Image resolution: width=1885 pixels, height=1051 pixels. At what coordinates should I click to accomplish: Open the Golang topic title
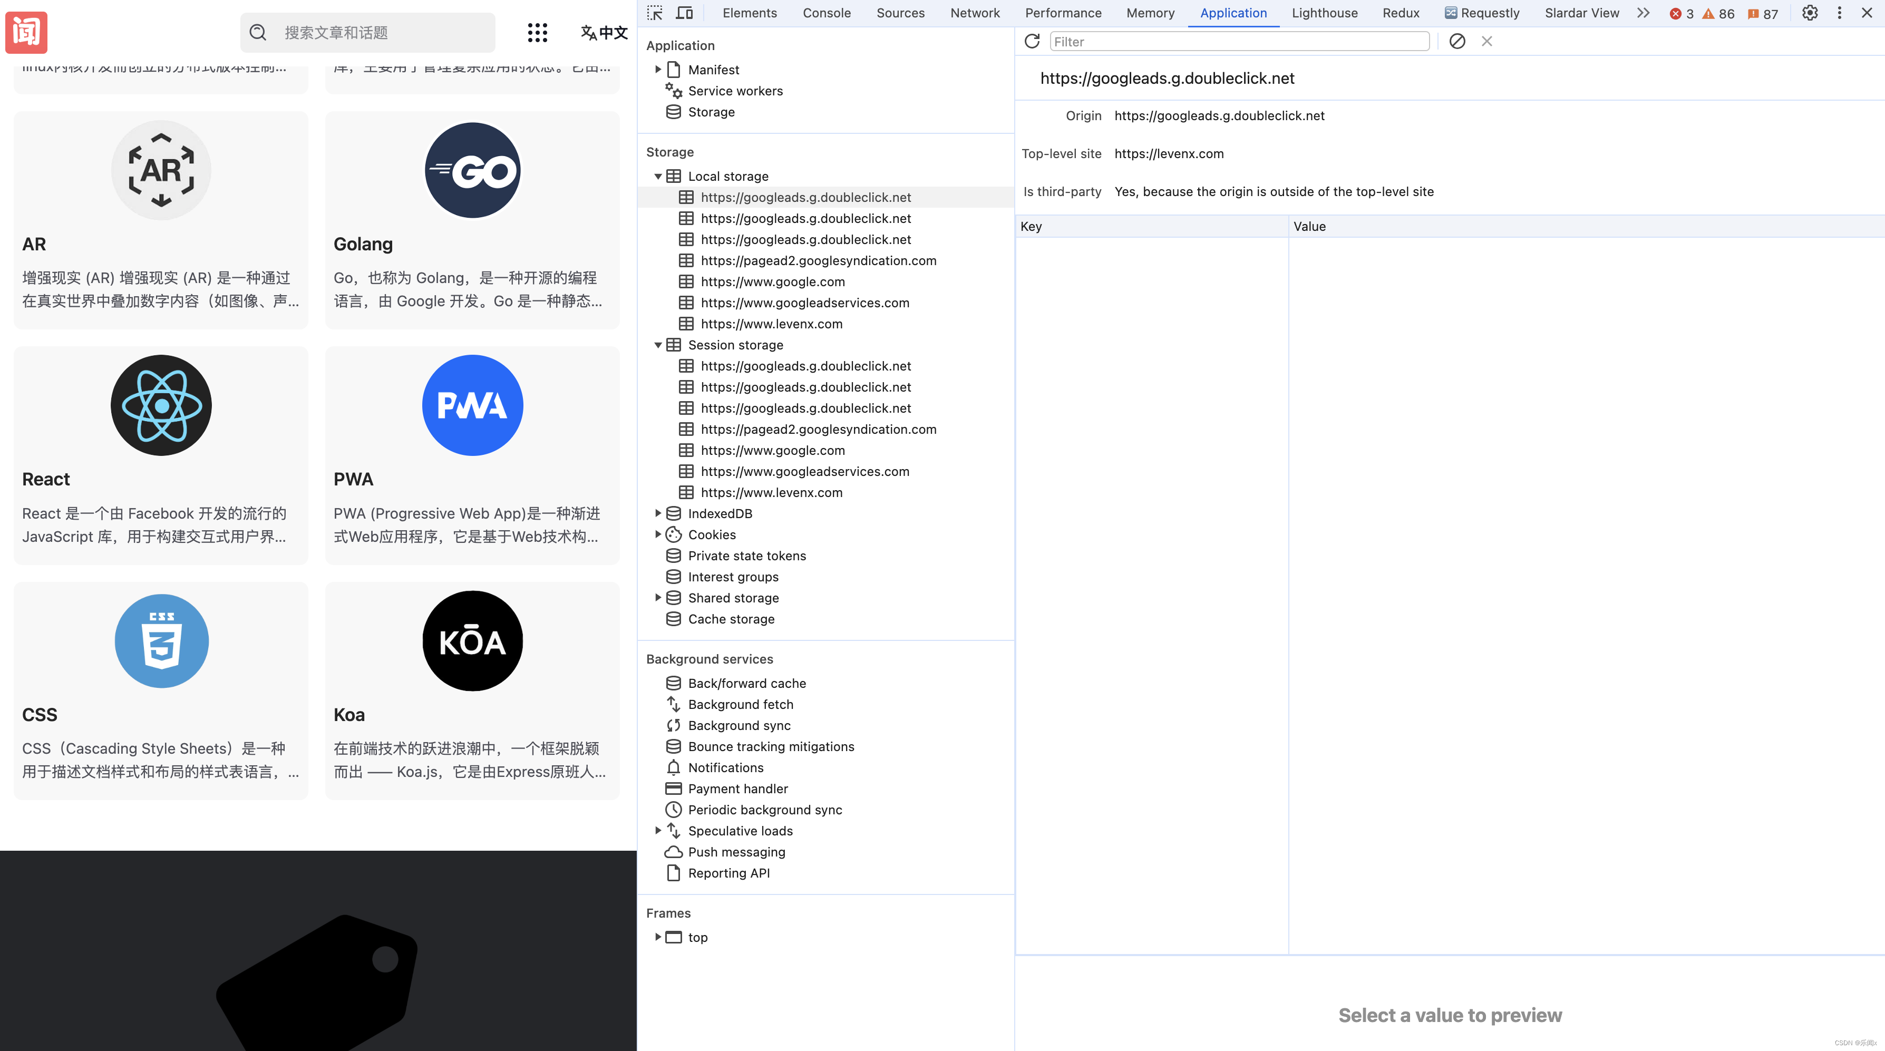tap(363, 245)
